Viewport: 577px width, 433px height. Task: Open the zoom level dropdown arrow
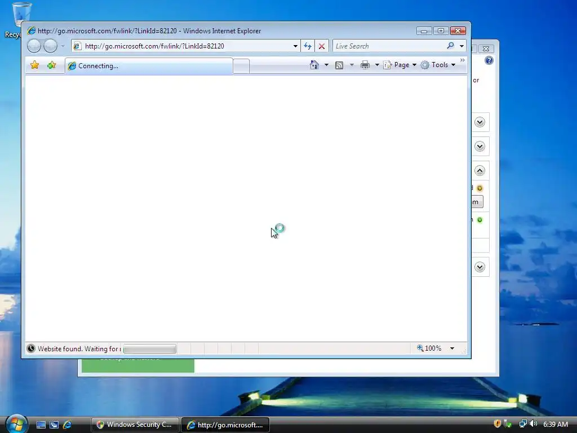click(x=452, y=348)
